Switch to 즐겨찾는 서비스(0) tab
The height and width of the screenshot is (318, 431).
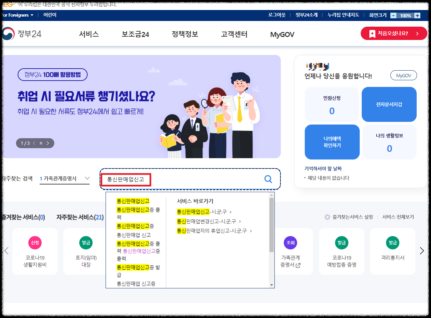pos(23,217)
